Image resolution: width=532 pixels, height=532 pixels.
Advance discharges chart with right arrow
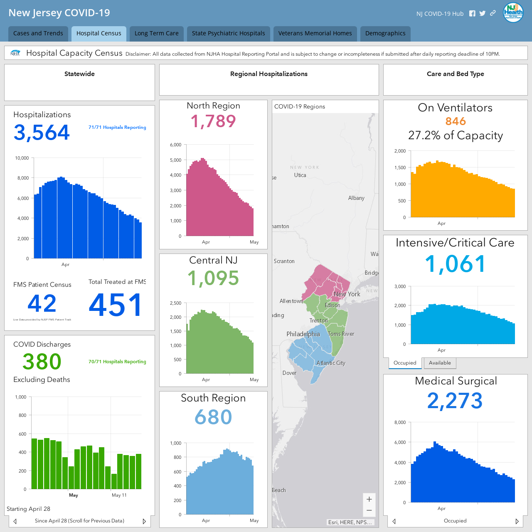144,521
